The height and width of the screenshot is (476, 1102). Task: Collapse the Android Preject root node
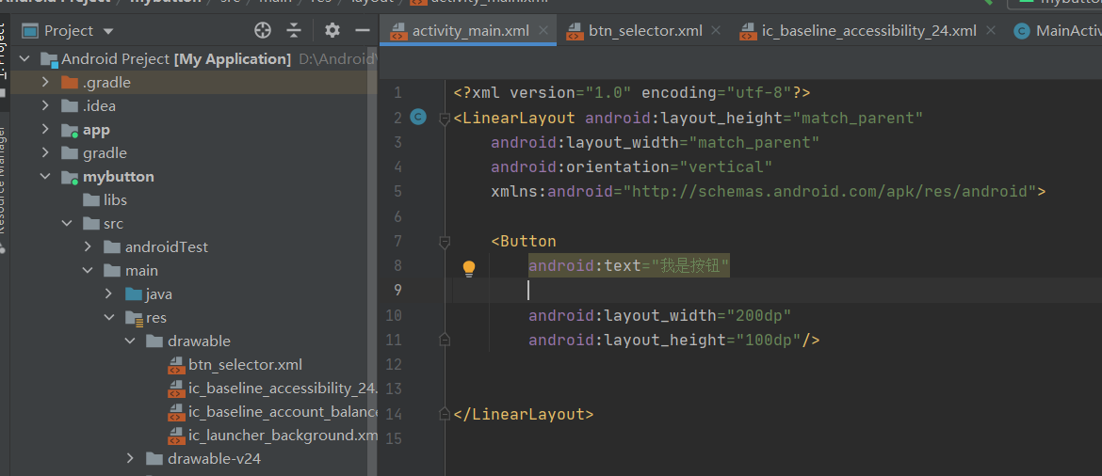tap(25, 59)
